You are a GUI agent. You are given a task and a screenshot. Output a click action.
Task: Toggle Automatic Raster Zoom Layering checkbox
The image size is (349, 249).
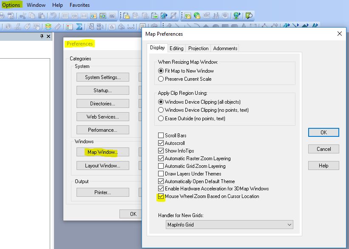click(161, 158)
